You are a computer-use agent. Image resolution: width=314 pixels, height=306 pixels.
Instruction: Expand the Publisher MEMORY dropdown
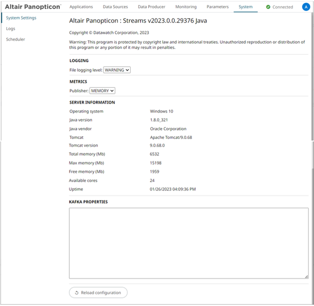(x=102, y=91)
